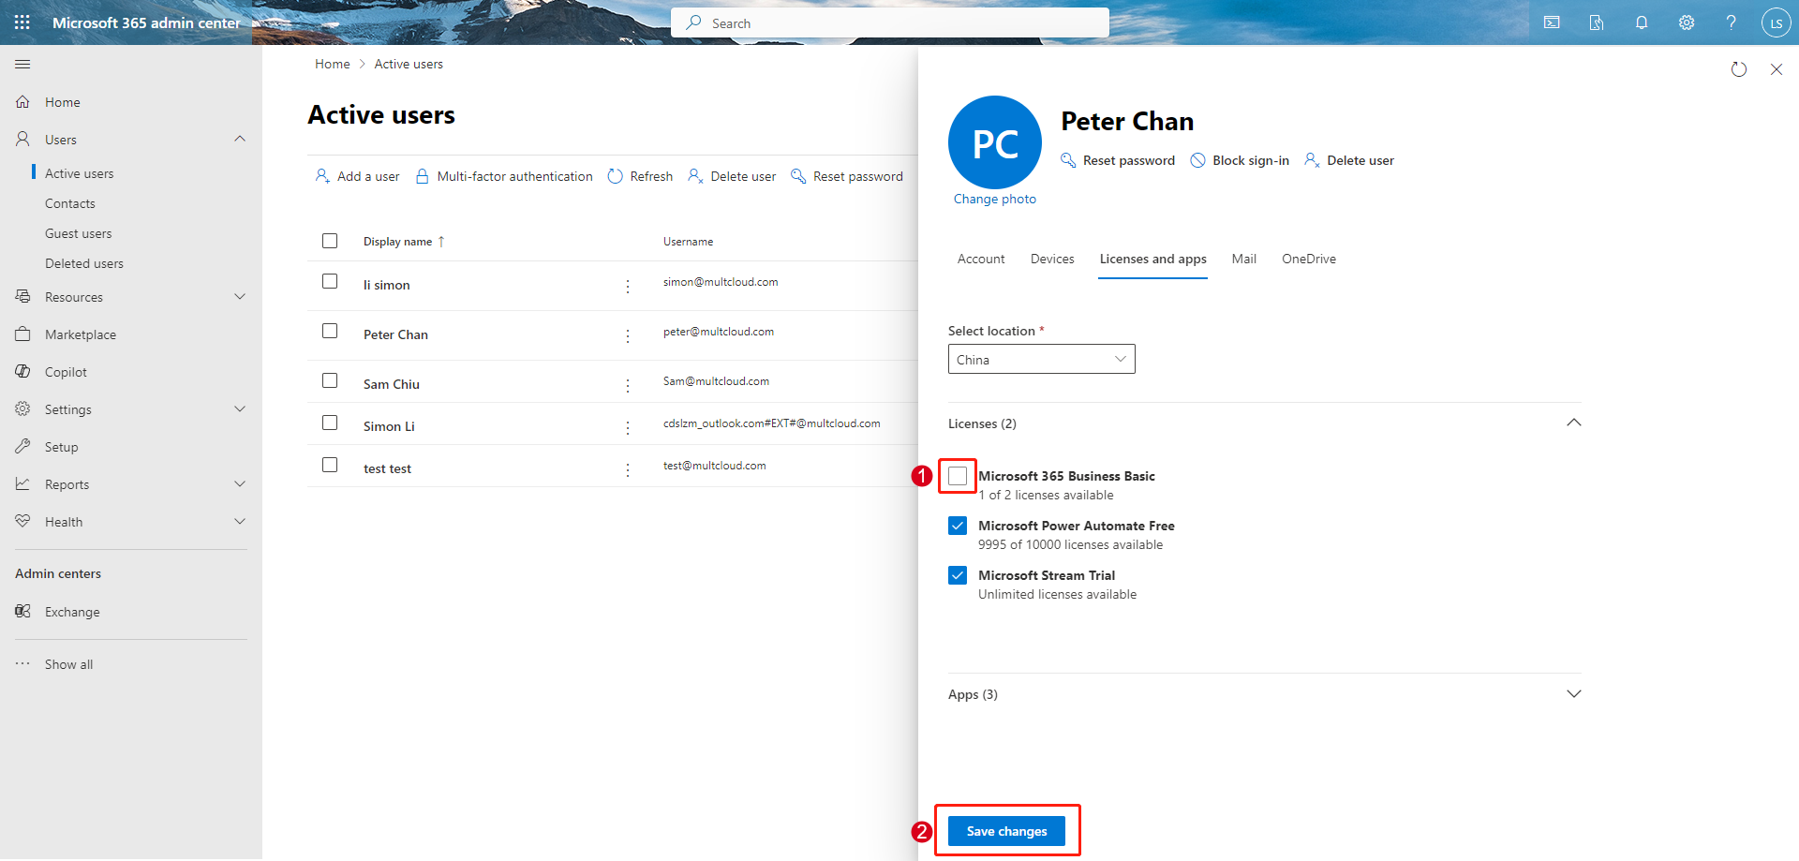This screenshot has width=1799, height=861.
Task: Expand the Apps (3) section
Action: [x=1574, y=693]
